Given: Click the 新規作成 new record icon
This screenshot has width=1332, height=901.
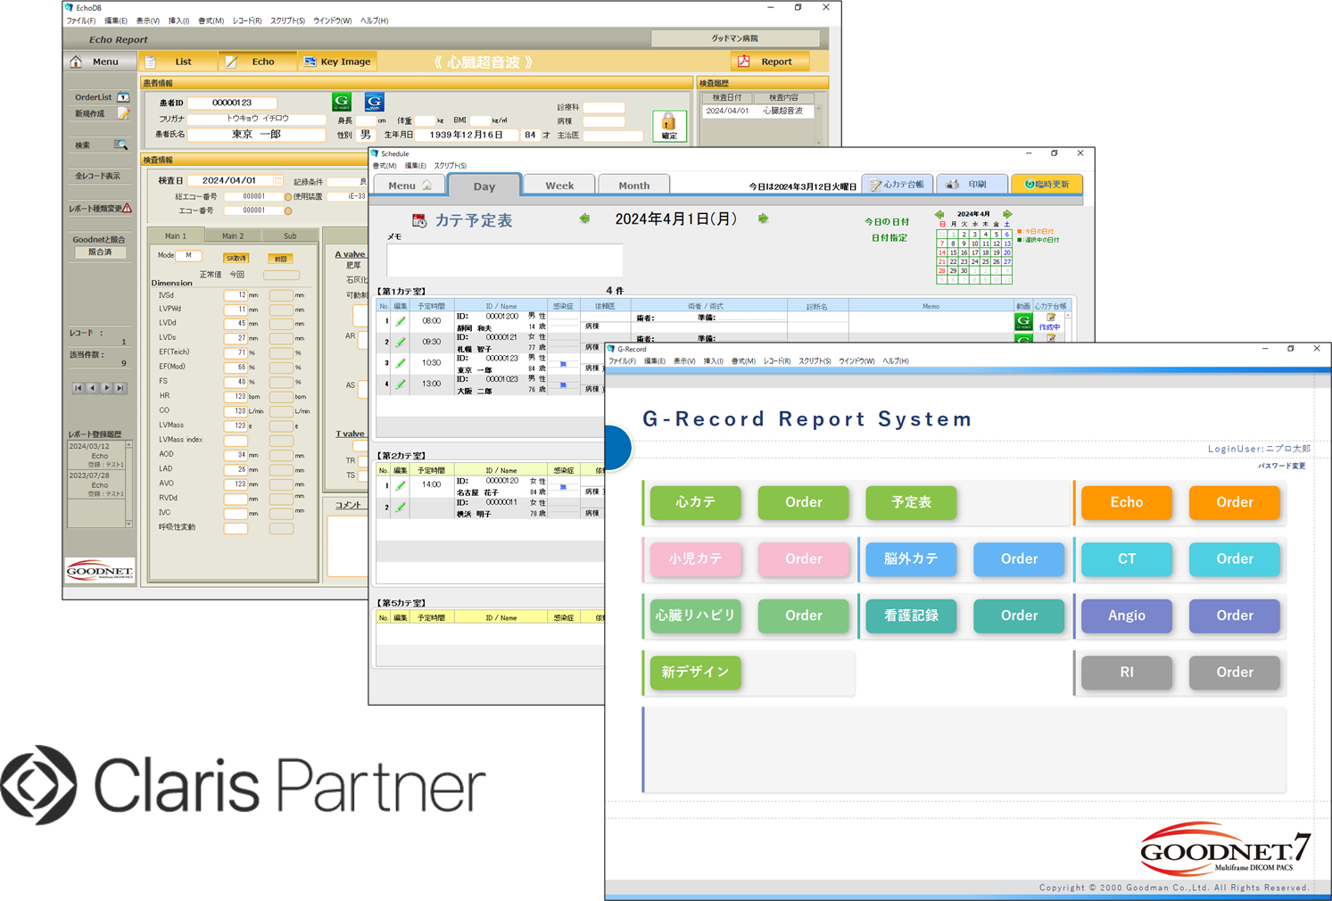Looking at the screenshot, I should coord(123,113).
